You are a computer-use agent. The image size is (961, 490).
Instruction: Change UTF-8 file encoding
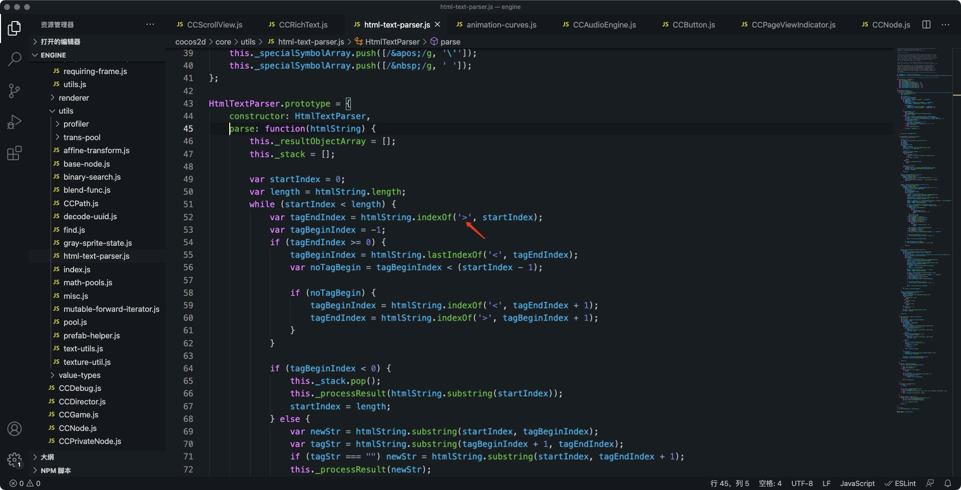pyautogui.click(x=802, y=483)
